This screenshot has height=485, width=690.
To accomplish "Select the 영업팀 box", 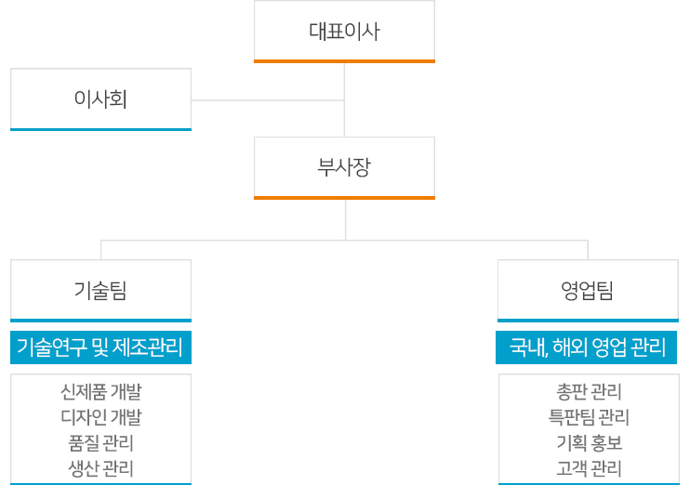I will click(x=588, y=291).
